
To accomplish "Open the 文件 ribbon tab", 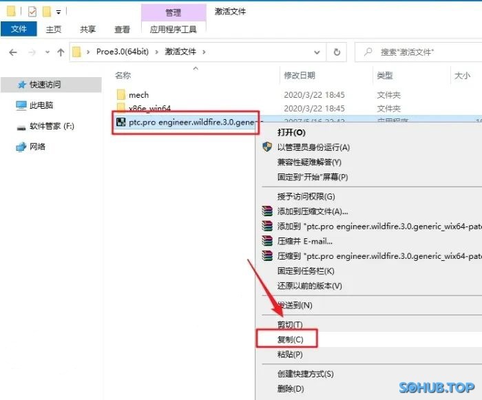I will pos(19,29).
